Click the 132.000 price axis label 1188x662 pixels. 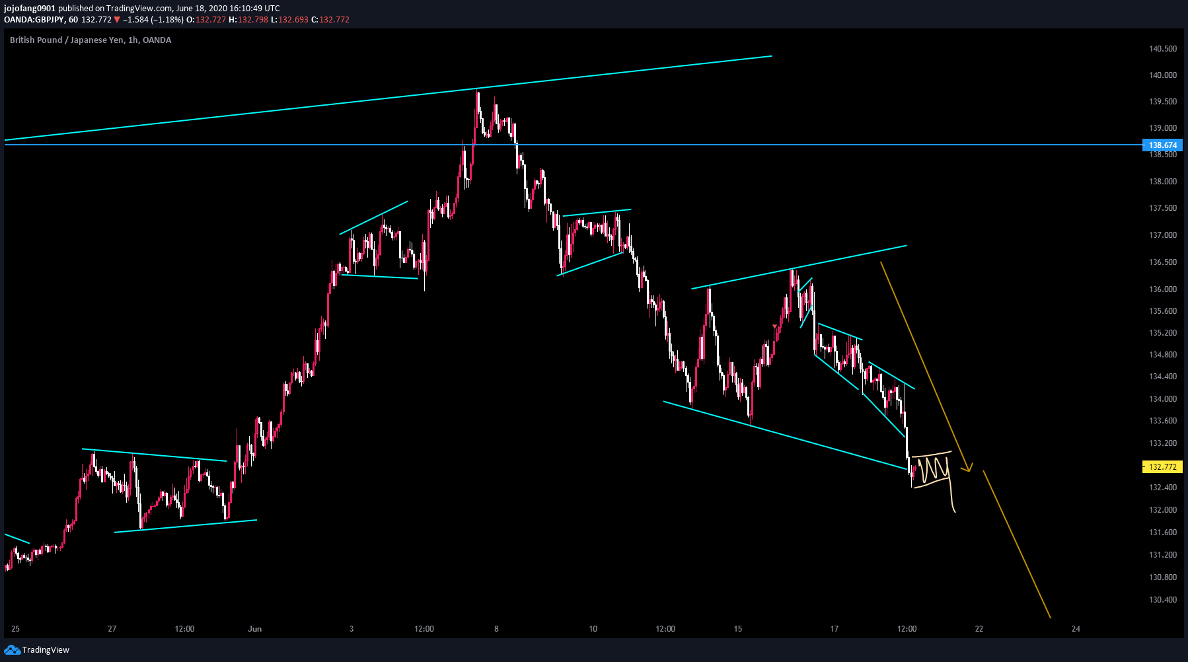coord(1163,510)
